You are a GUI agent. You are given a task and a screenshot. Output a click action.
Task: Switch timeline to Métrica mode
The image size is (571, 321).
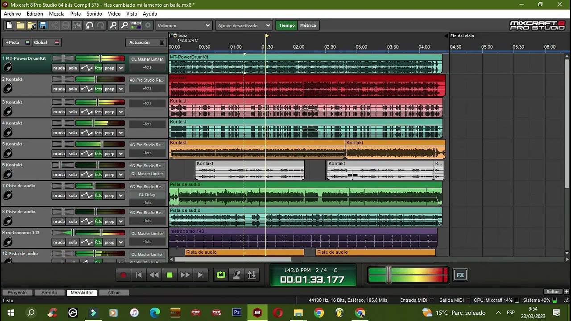pyautogui.click(x=308, y=25)
